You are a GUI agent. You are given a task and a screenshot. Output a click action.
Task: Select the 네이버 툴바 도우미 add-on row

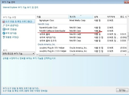point(81,41)
